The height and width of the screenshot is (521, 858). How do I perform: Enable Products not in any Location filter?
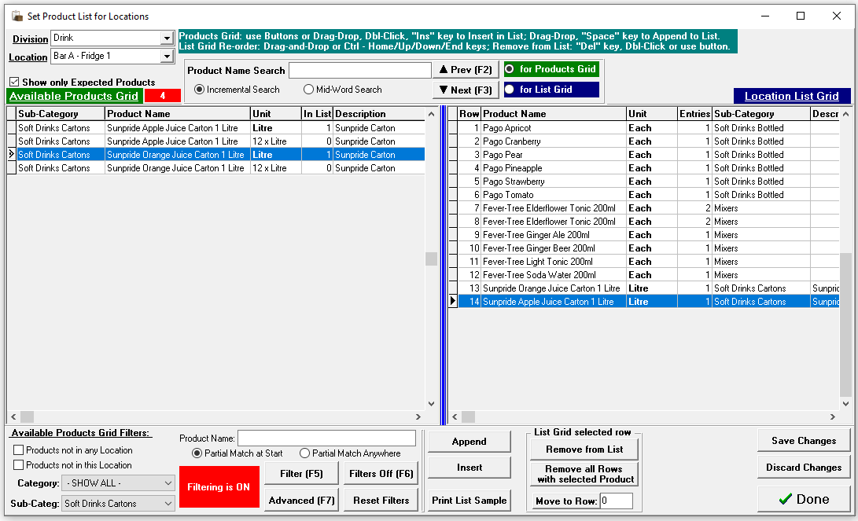pyautogui.click(x=19, y=450)
